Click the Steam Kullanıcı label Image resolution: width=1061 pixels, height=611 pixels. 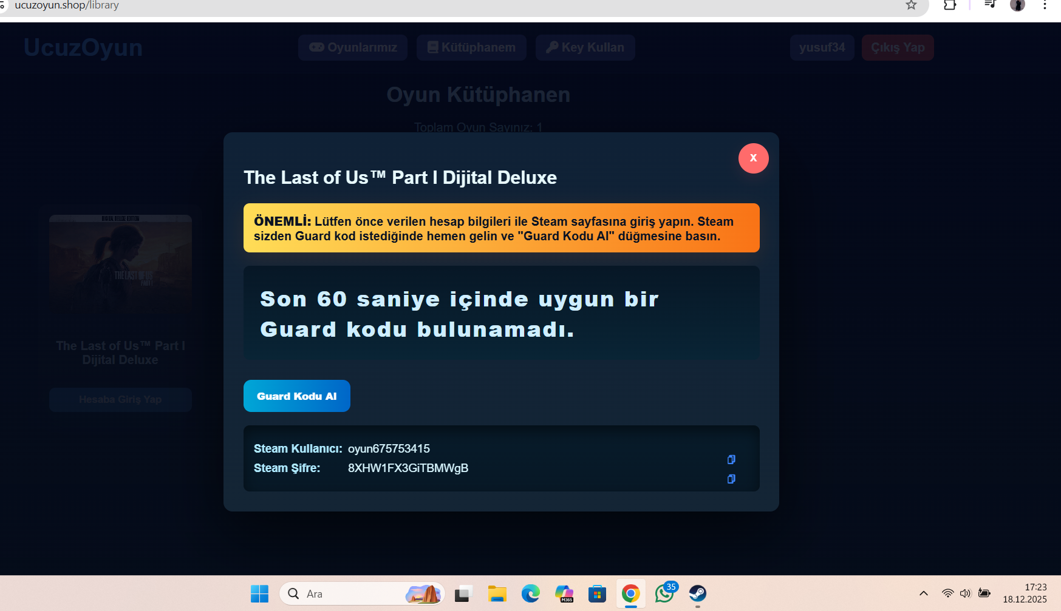coord(298,448)
